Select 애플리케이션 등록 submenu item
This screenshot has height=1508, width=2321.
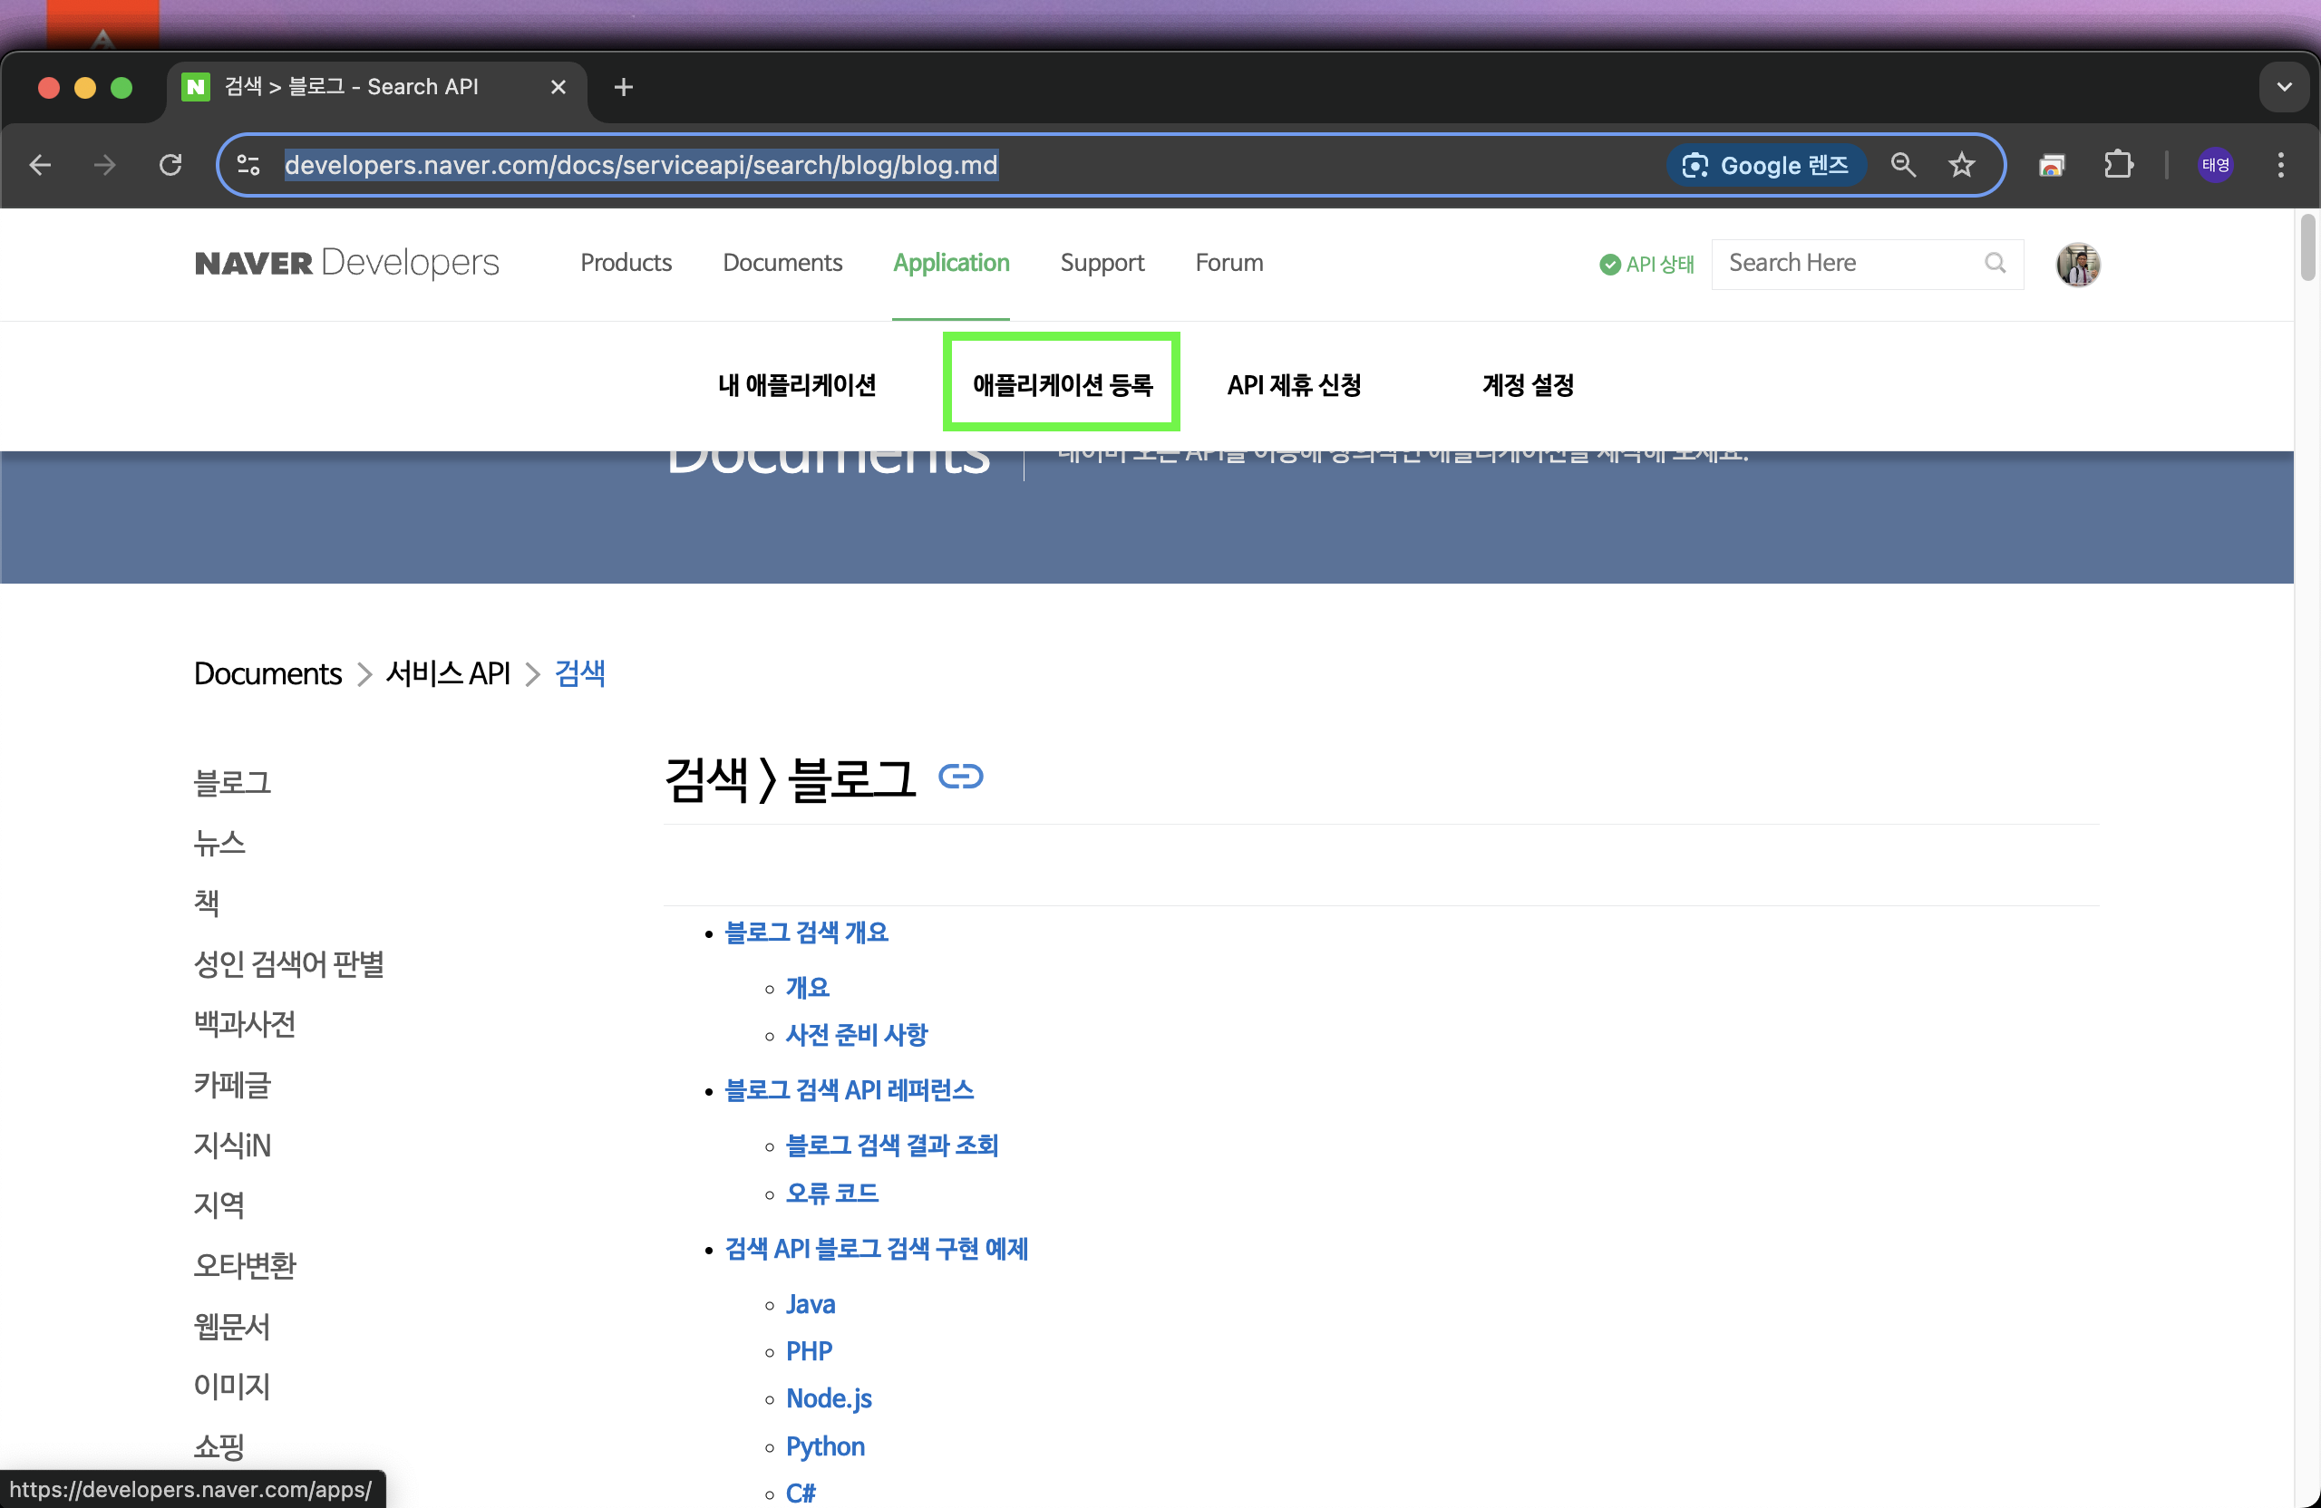tap(1062, 385)
